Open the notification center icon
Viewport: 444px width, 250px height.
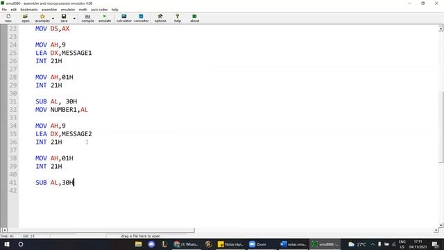pos(436,244)
